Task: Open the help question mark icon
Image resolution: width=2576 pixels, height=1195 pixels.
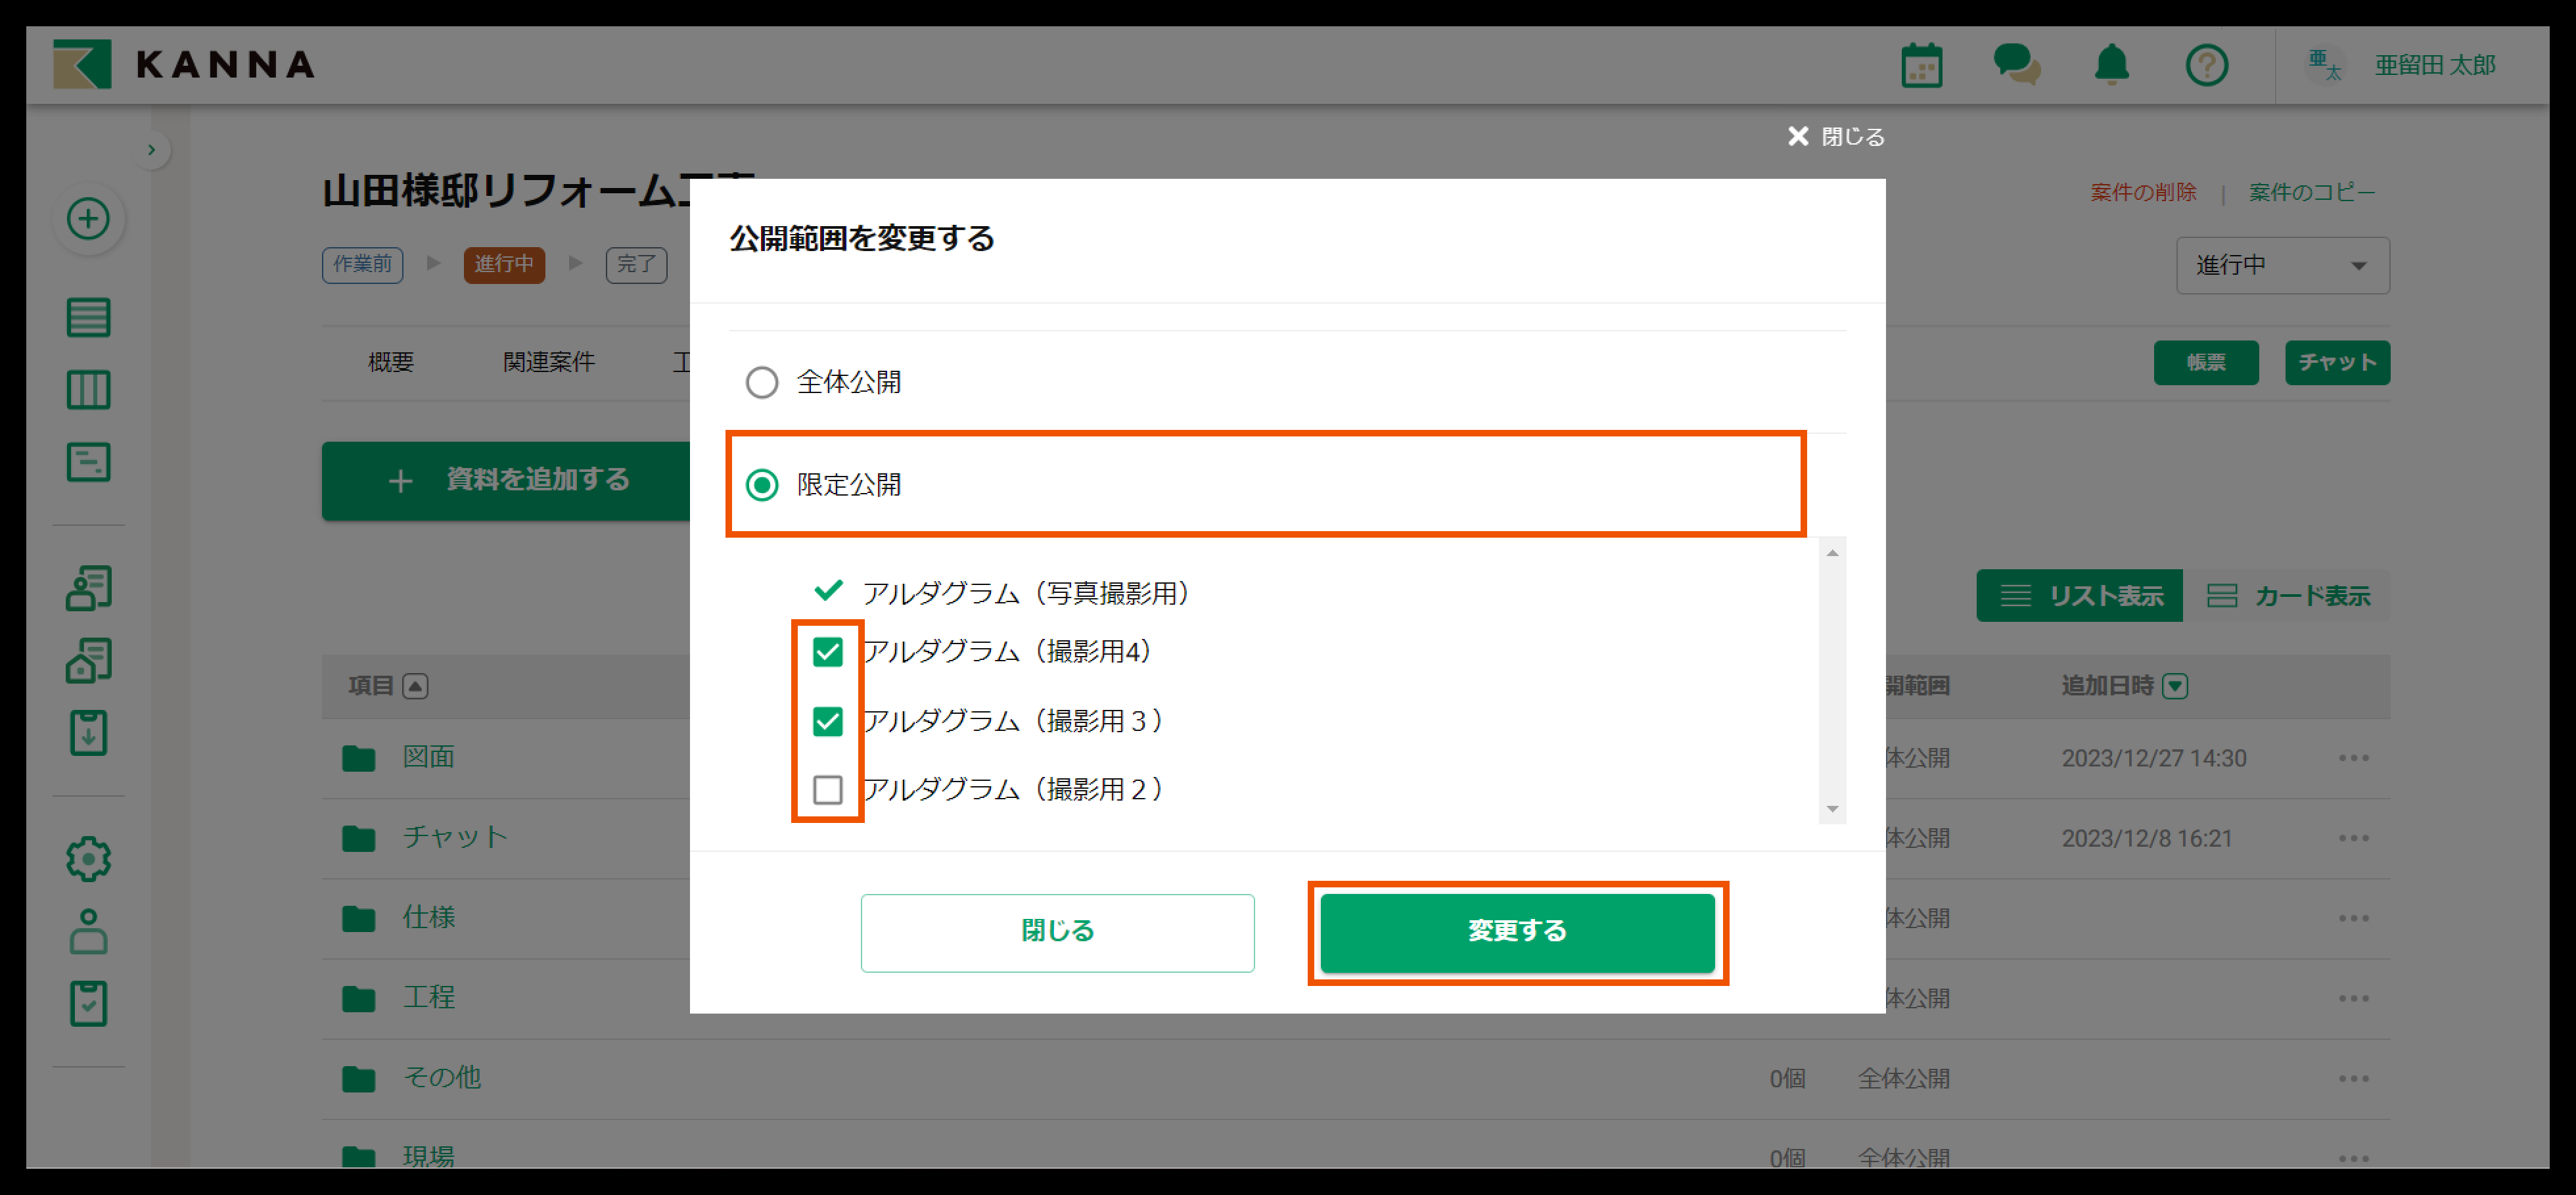Action: (x=2206, y=66)
